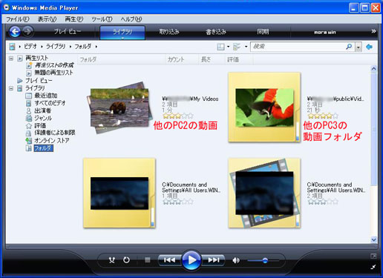The width and height of the screenshot is (383, 278).
Task: Mute the volume with speaker icon
Action: [236, 260]
